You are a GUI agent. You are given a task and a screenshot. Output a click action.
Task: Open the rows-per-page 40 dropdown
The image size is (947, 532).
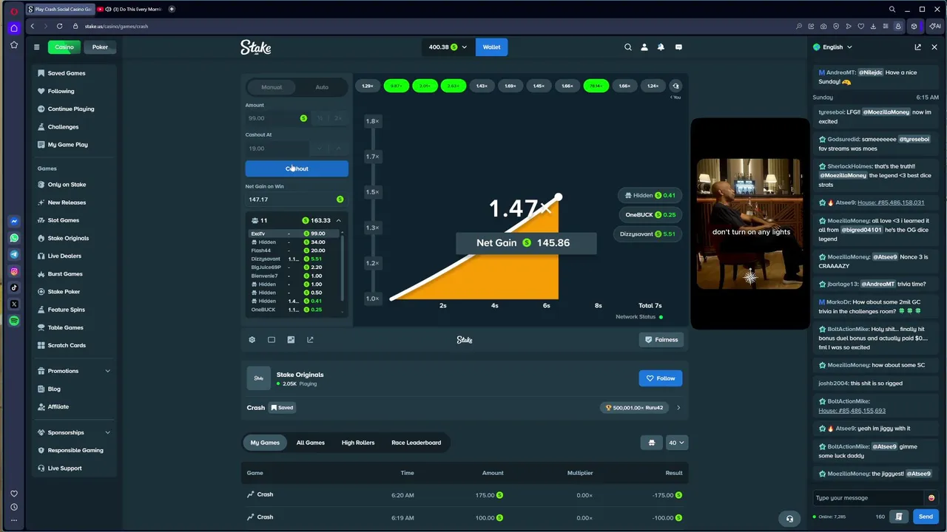(676, 443)
